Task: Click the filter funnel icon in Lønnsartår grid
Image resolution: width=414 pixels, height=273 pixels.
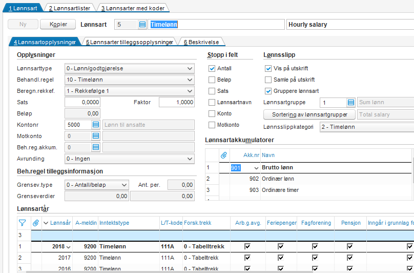Action: 23,223
